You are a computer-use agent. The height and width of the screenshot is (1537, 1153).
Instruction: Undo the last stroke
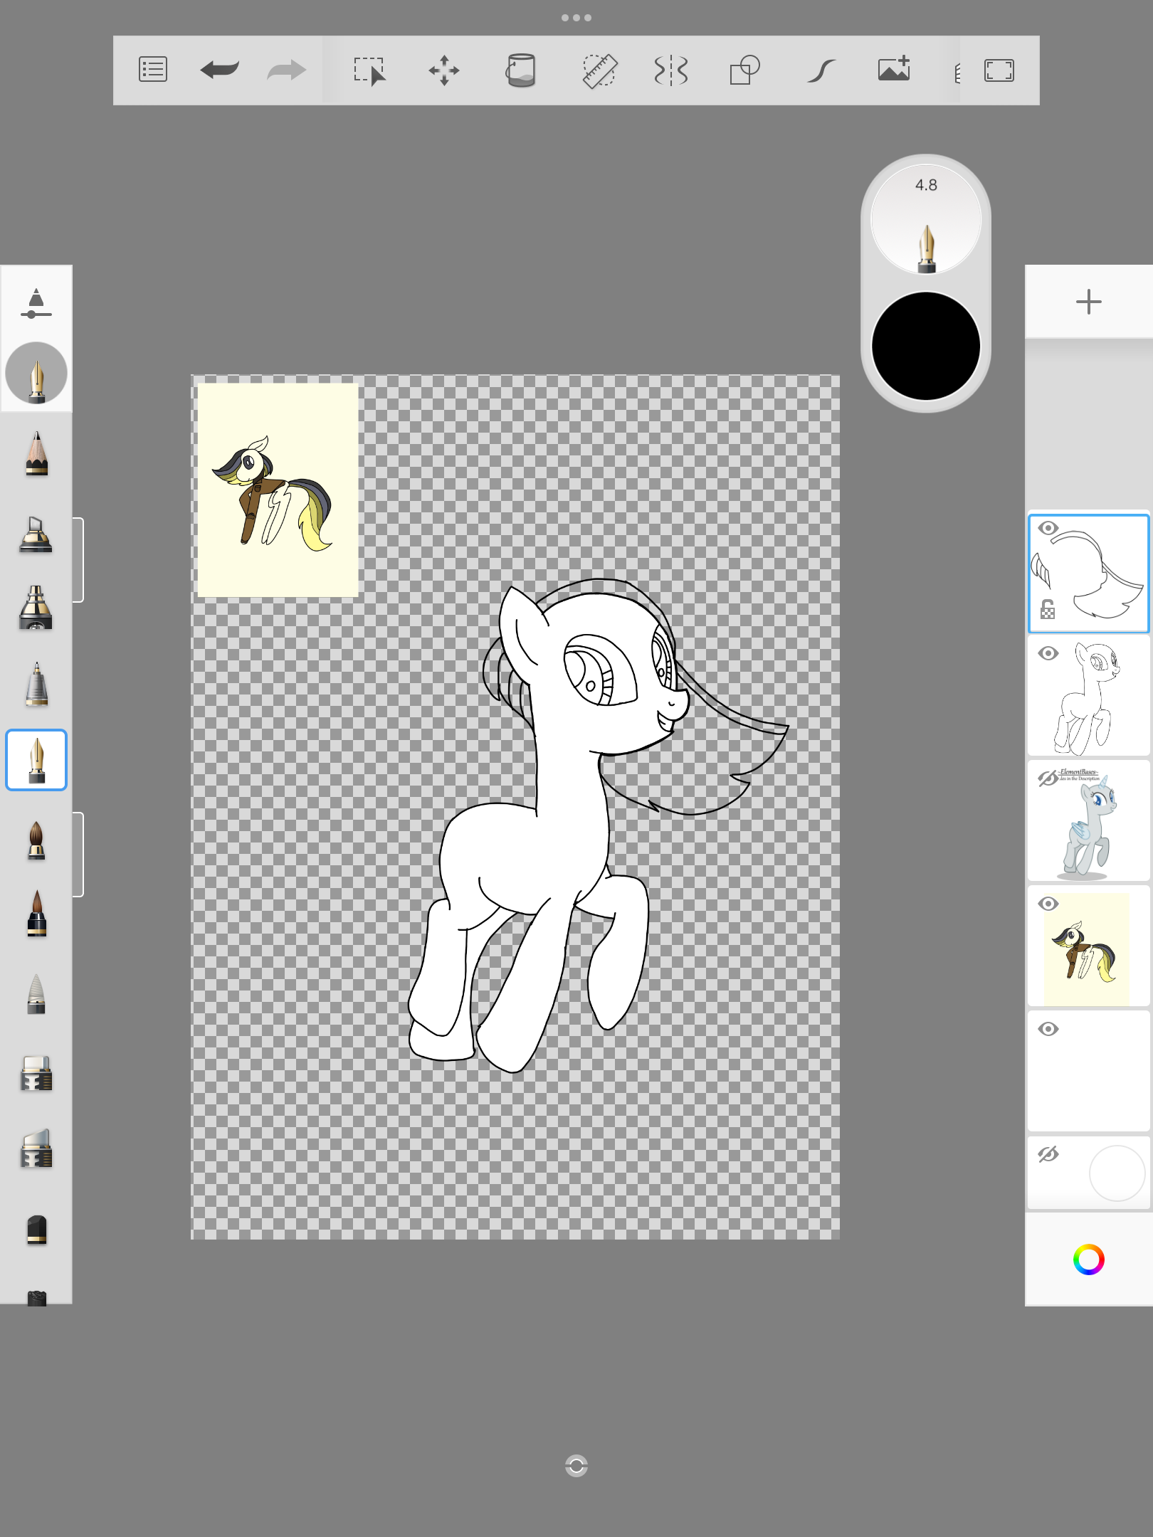click(x=219, y=70)
